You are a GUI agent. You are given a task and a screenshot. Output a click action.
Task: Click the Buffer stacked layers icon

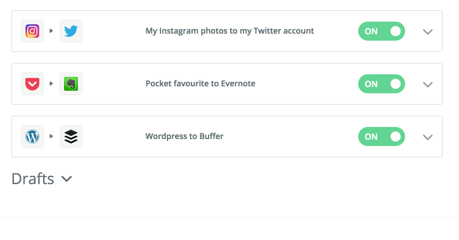click(71, 137)
